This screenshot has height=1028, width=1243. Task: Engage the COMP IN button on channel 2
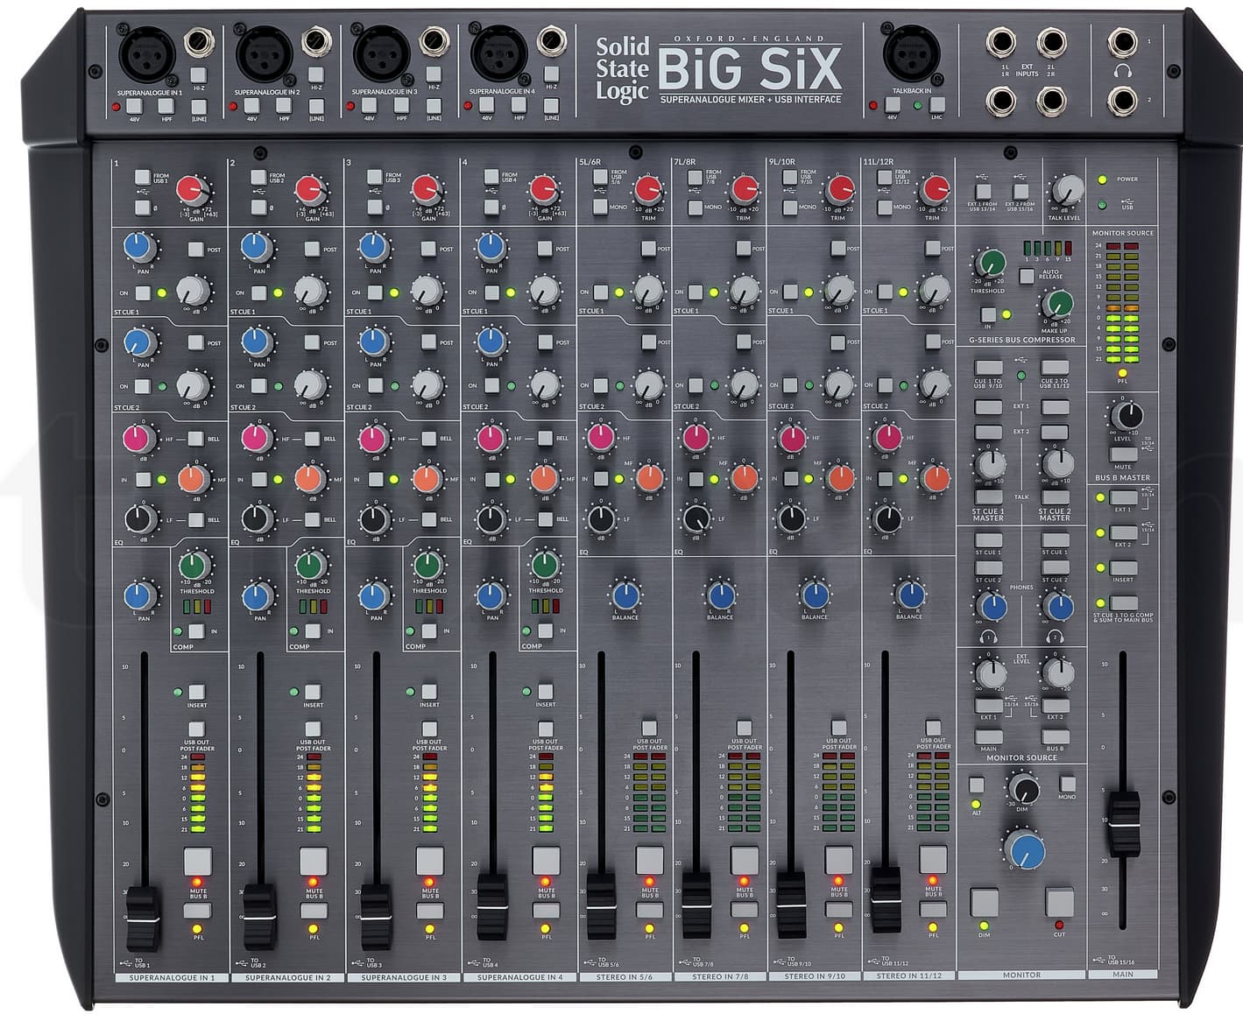[x=312, y=631]
